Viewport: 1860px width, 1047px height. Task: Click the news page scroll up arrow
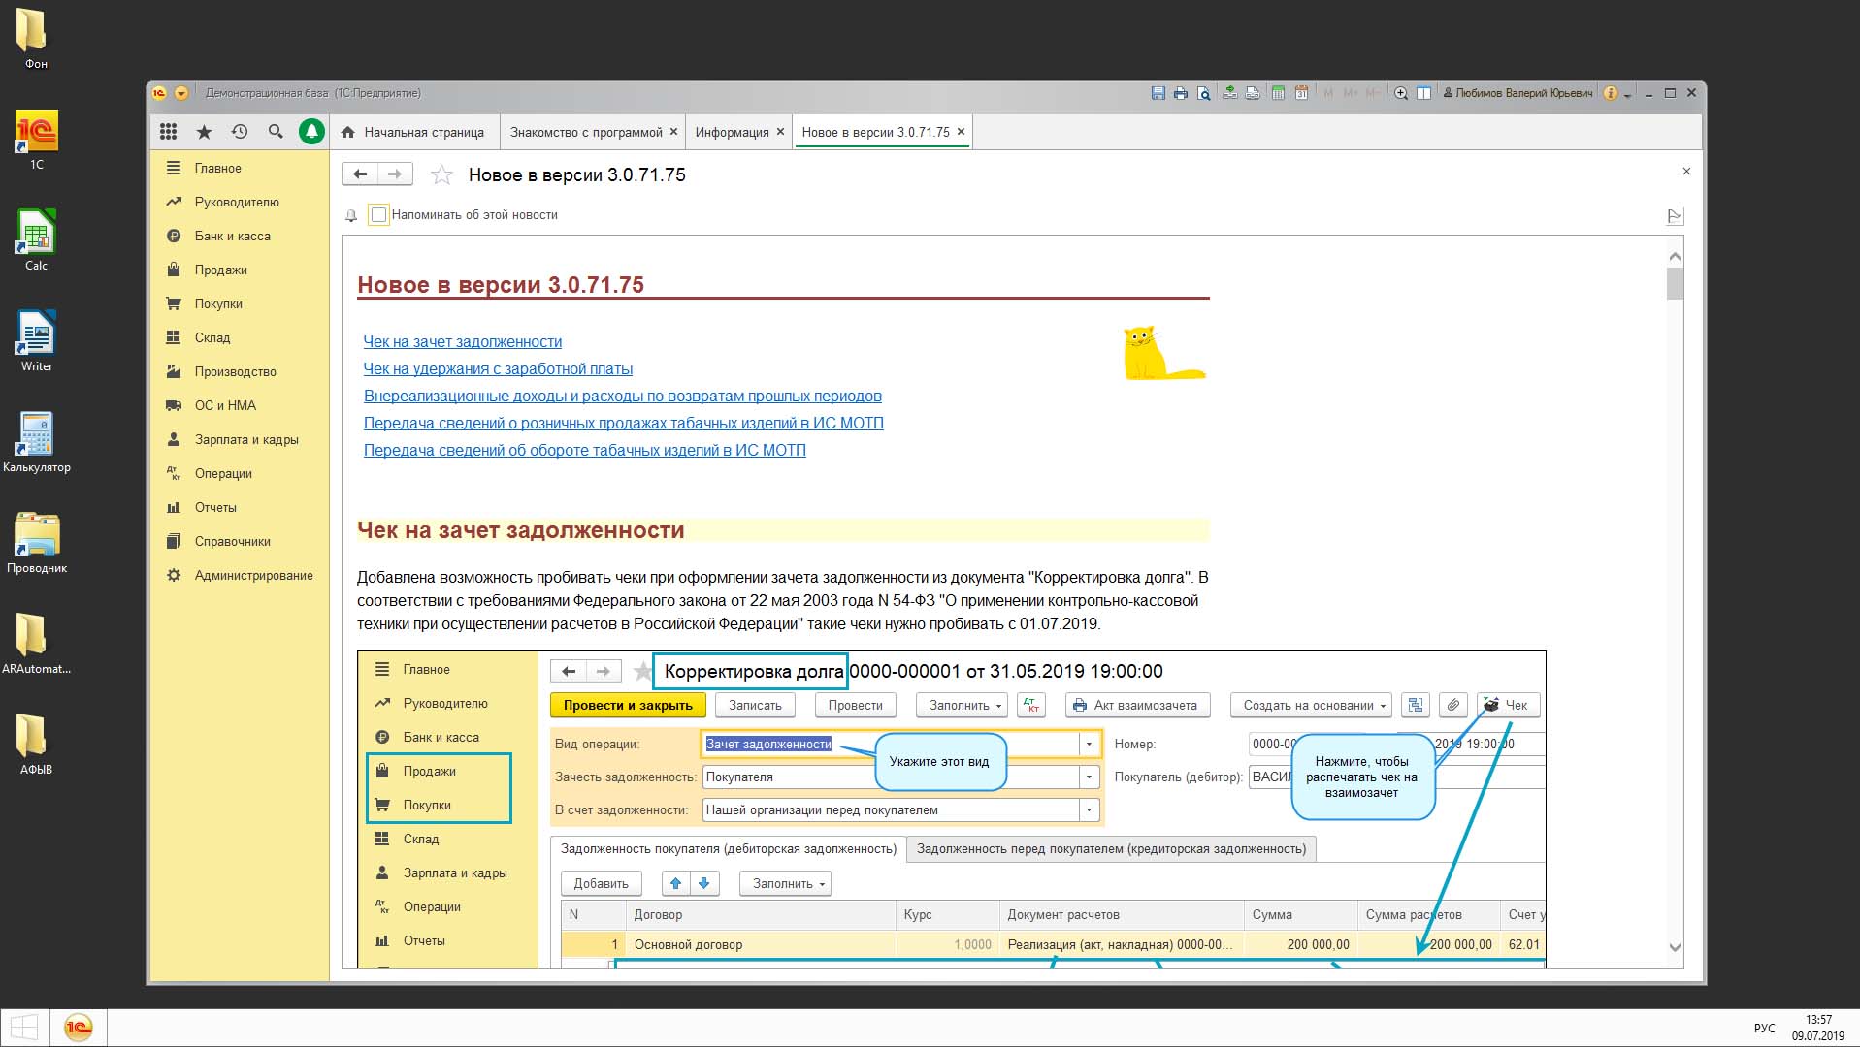(x=1675, y=257)
